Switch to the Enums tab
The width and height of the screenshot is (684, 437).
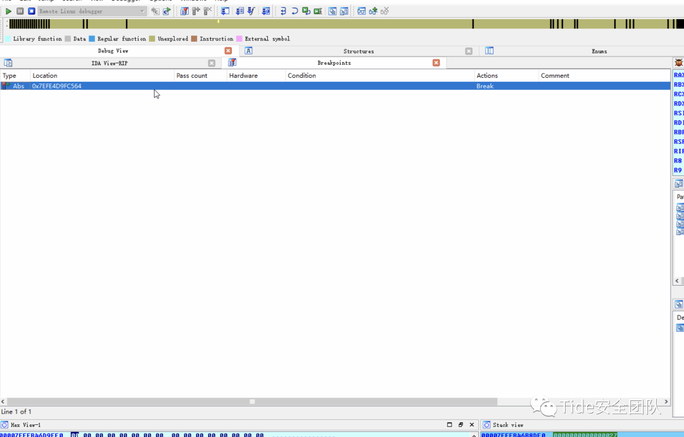599,51
